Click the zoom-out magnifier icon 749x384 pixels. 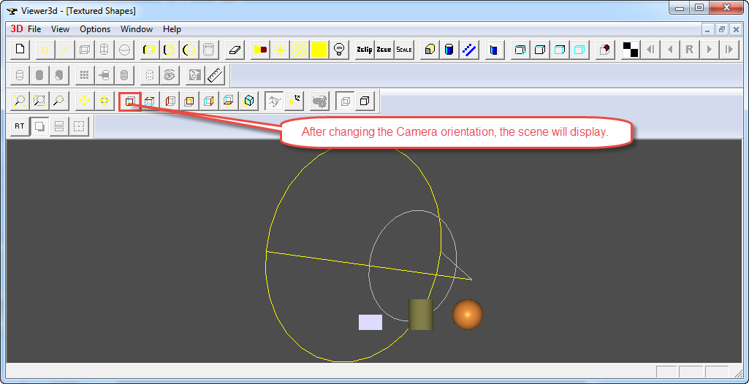click(x=59, y=101)
